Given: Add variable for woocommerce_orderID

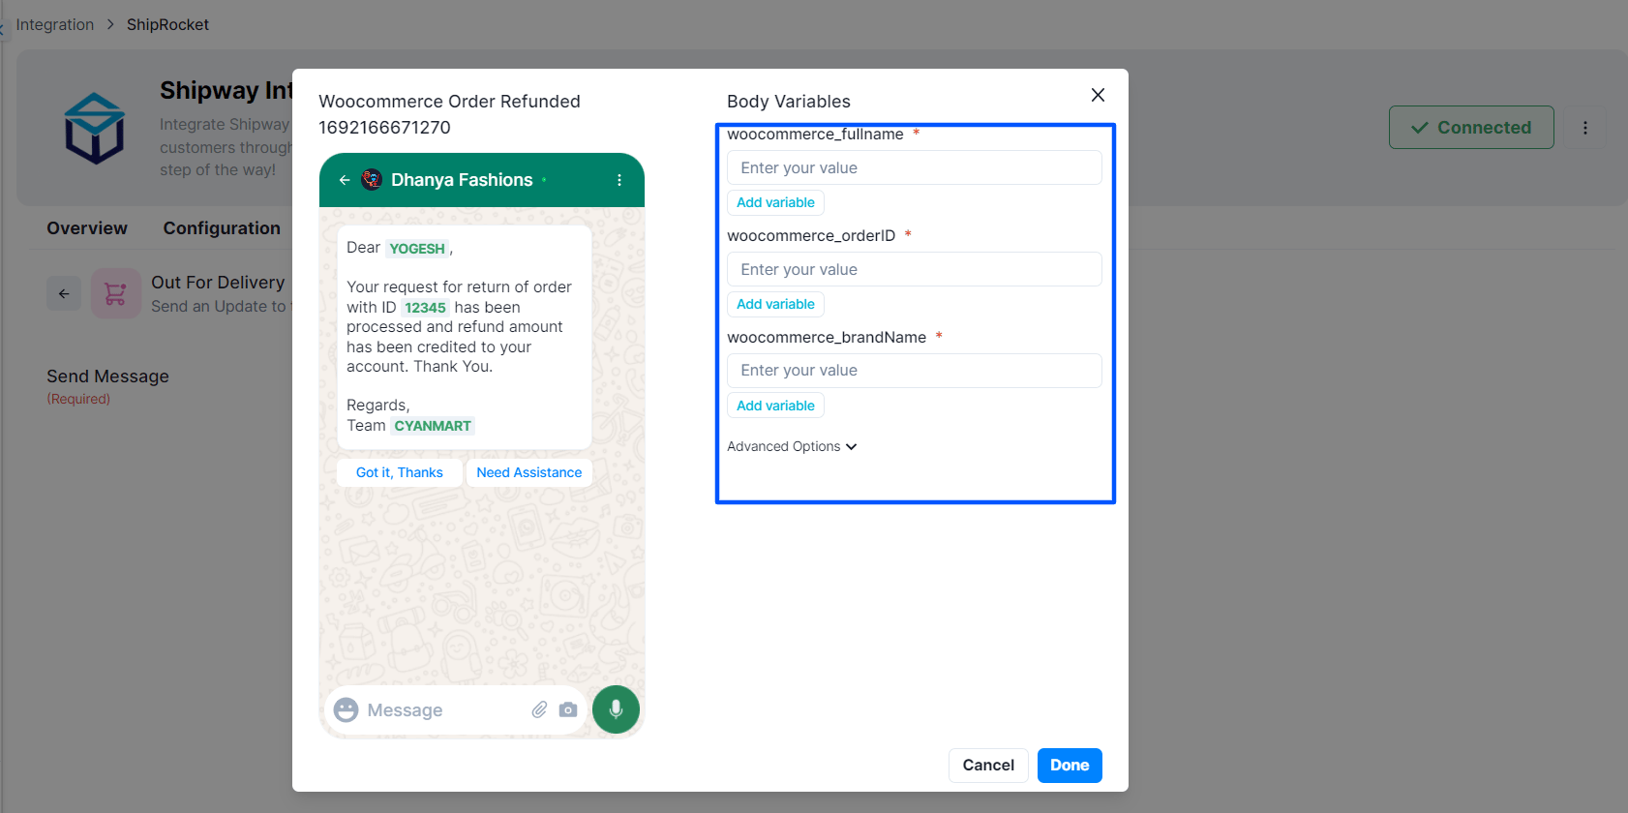Looking at the screenshot, I should (775, 304).
